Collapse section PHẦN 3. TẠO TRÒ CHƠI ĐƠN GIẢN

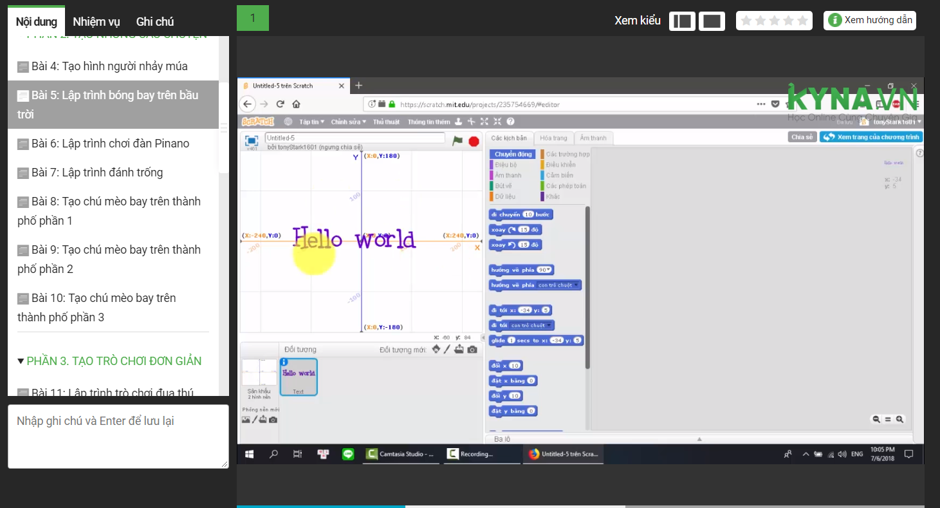click(x=21, y=361)
